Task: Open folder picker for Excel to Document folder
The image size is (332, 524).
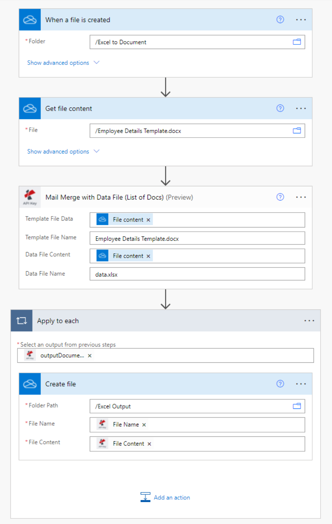Action: [x=297, y=42]
